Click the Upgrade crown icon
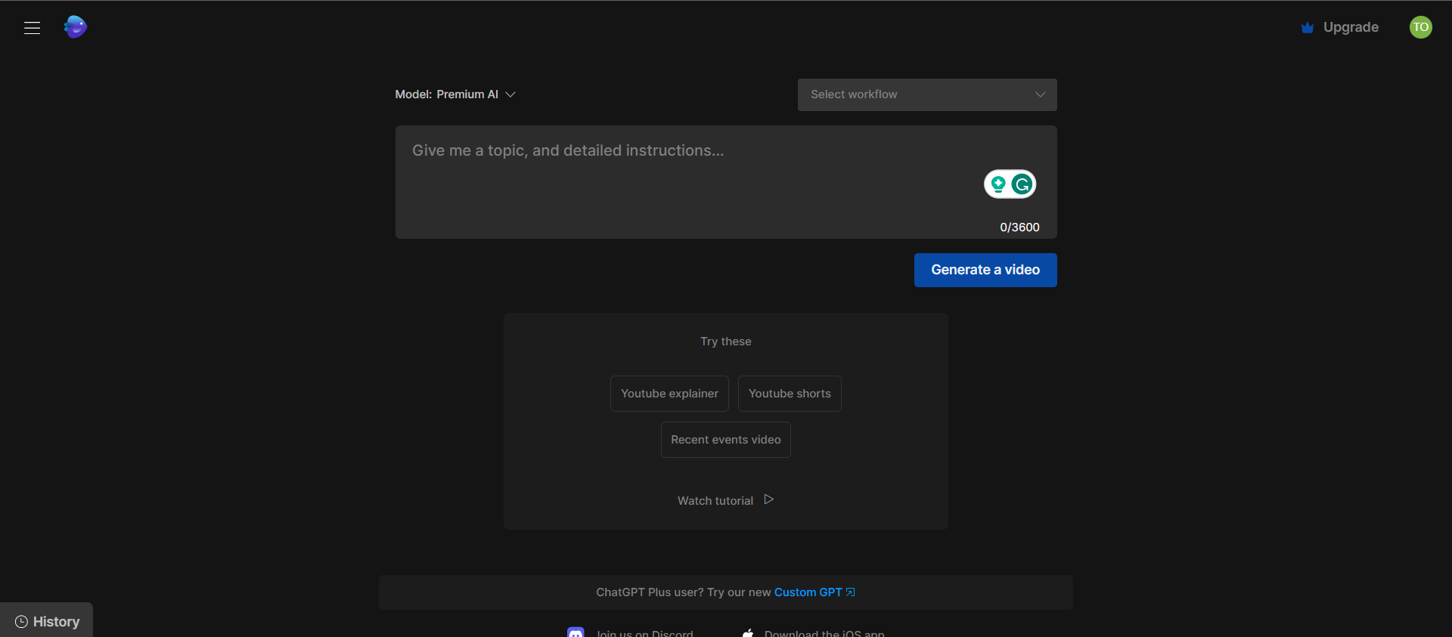1452x637 pixels. point(1308,28)
